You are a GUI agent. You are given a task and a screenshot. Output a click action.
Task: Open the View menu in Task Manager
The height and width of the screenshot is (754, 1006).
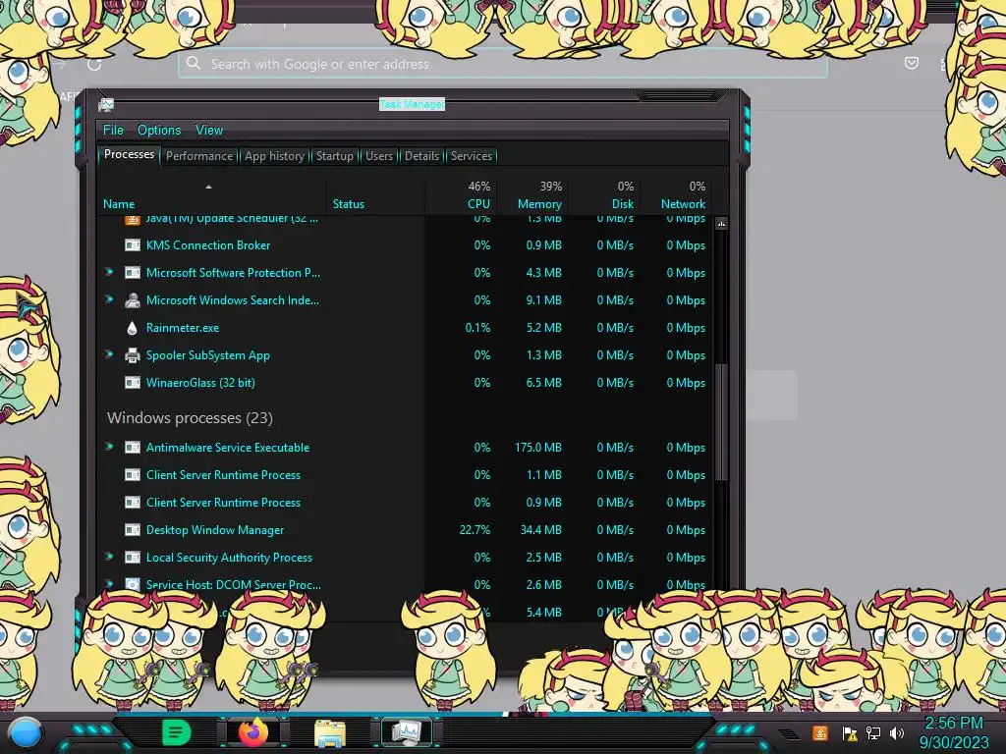pos(209,131)
